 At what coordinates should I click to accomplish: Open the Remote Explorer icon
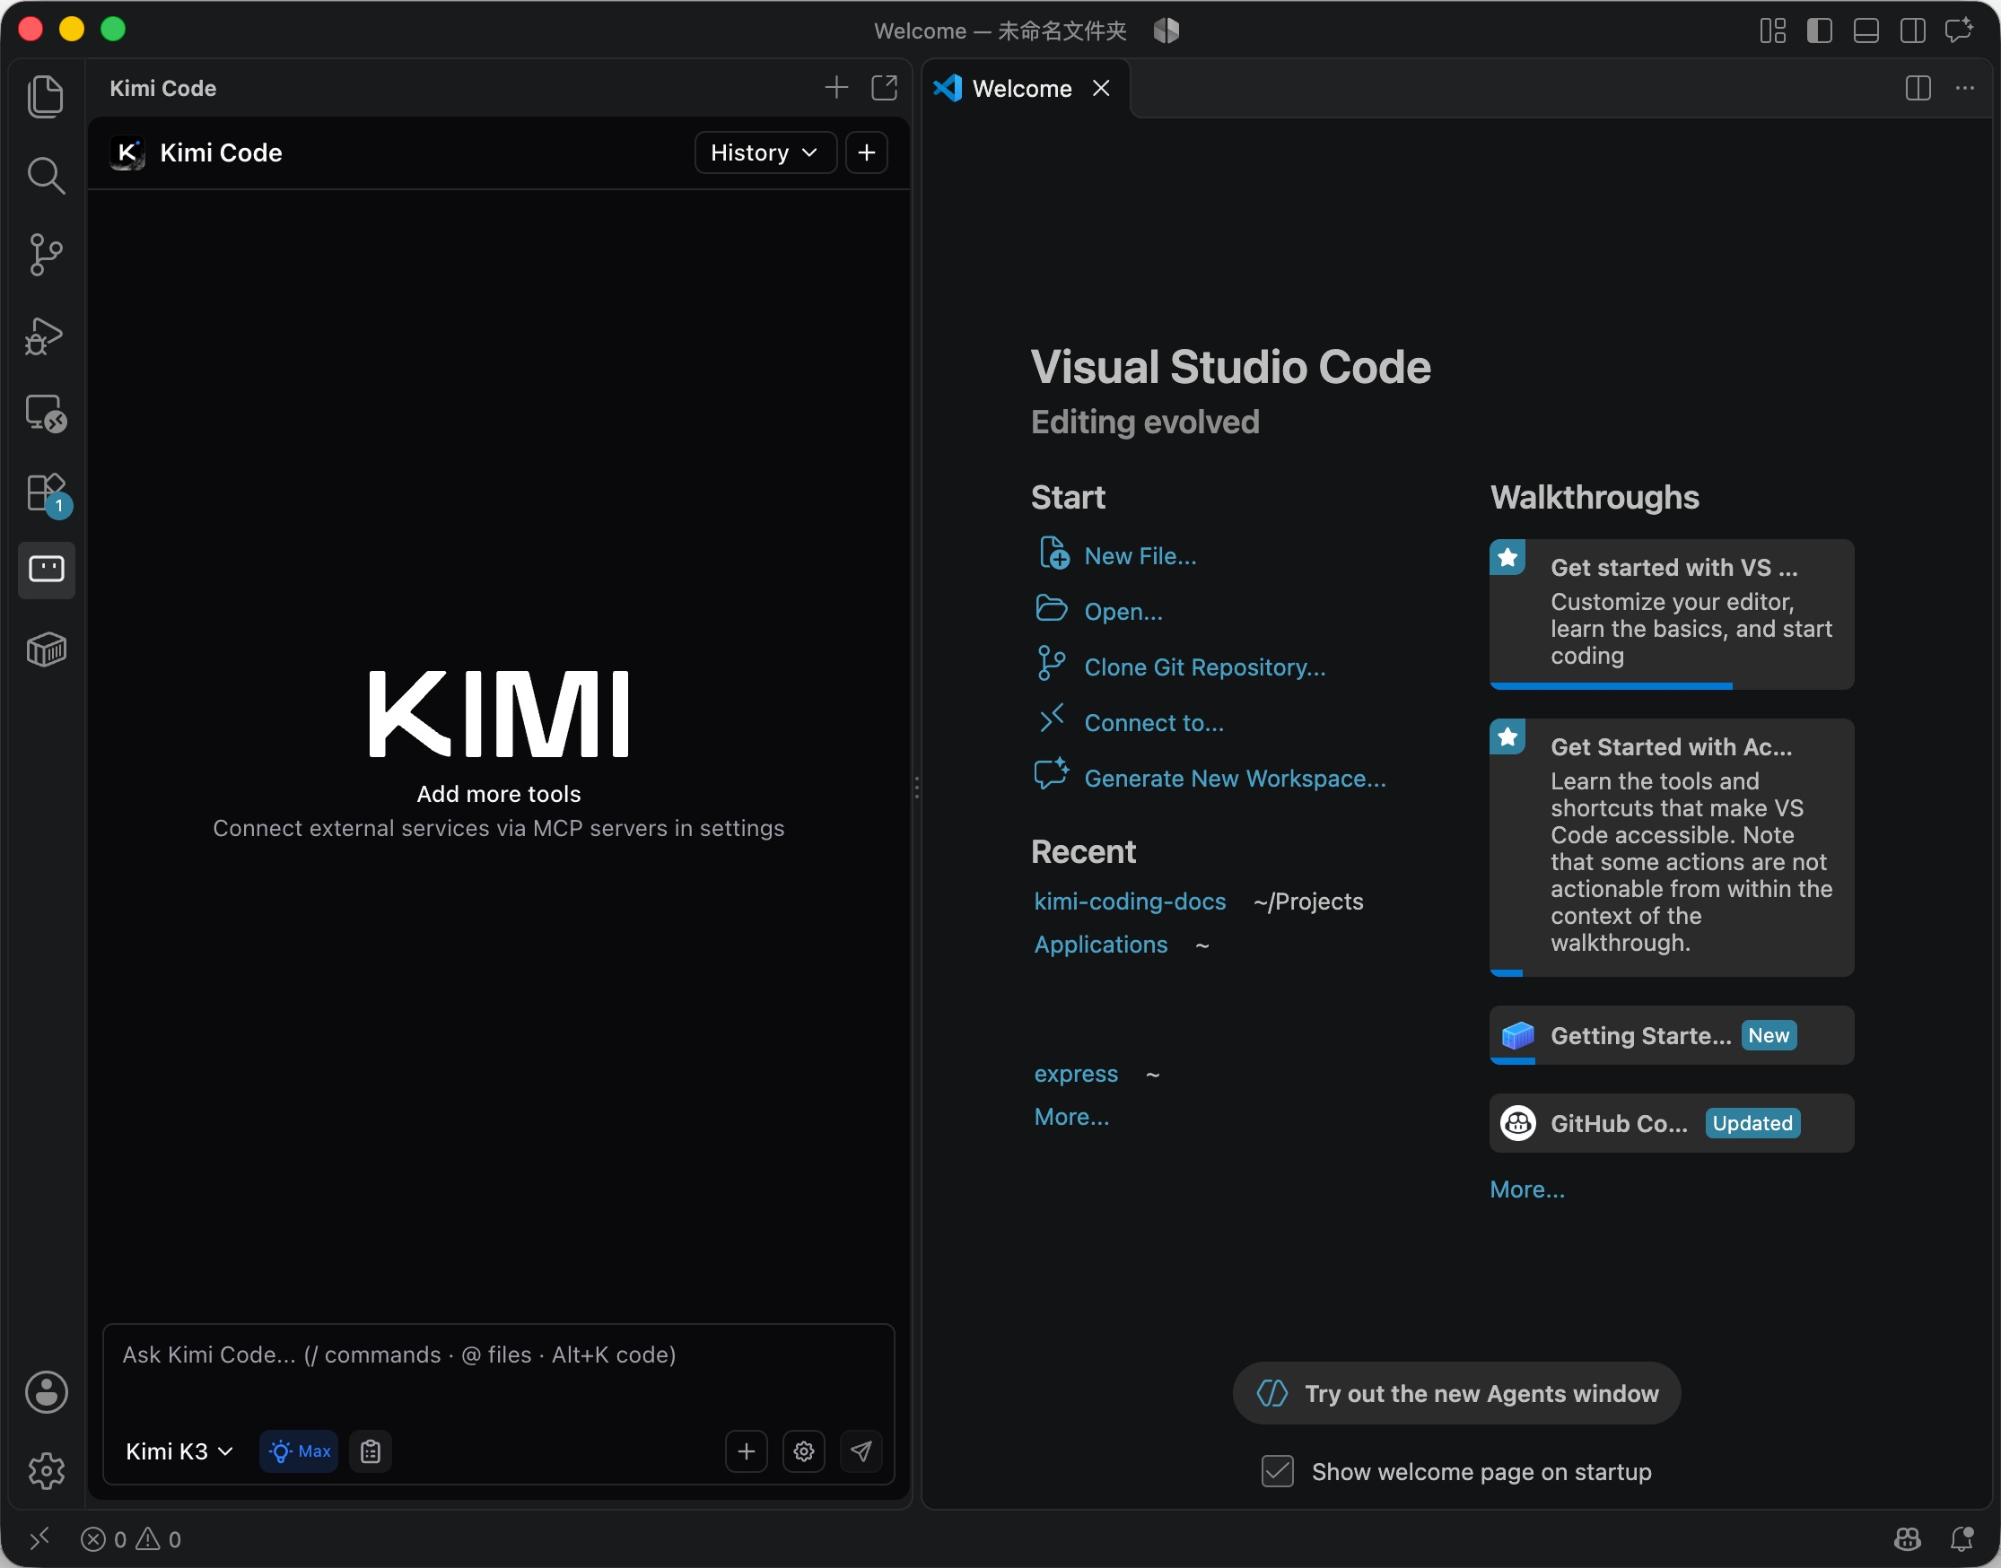46,414
